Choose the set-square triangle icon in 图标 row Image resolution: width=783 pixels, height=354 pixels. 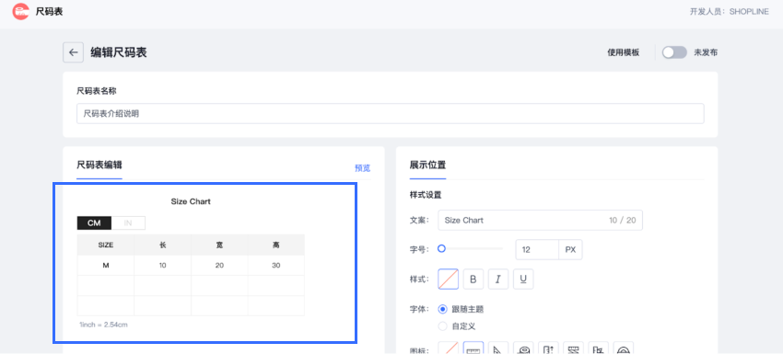click(x=497, y=348)
